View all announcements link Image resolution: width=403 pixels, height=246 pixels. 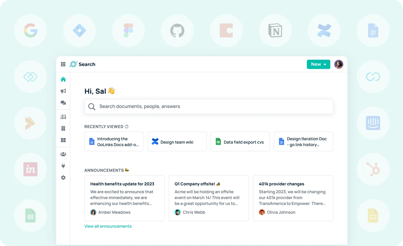click(x=108, y=226)
